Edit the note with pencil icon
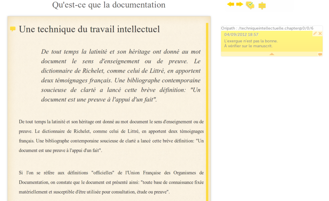Viewport: 329px width, 201px height. pyautogui.click(x=315, y=33)
